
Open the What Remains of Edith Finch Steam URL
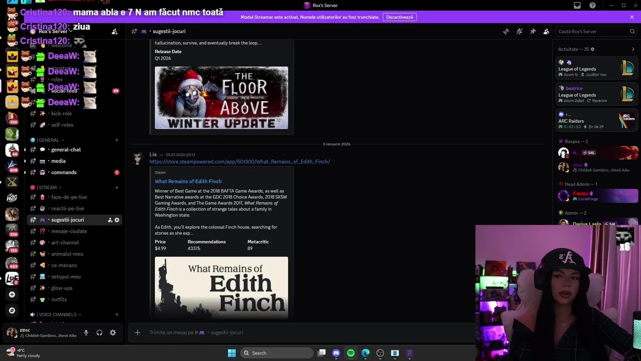(x=239, y=161)
